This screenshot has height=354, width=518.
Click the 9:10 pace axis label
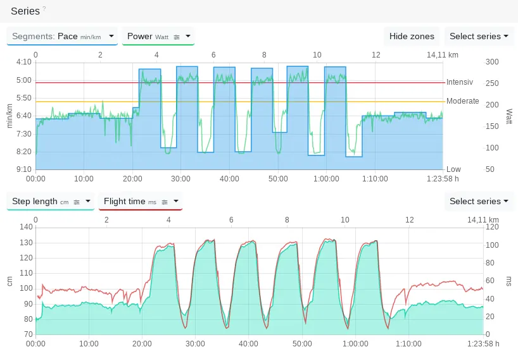point(24,169)
